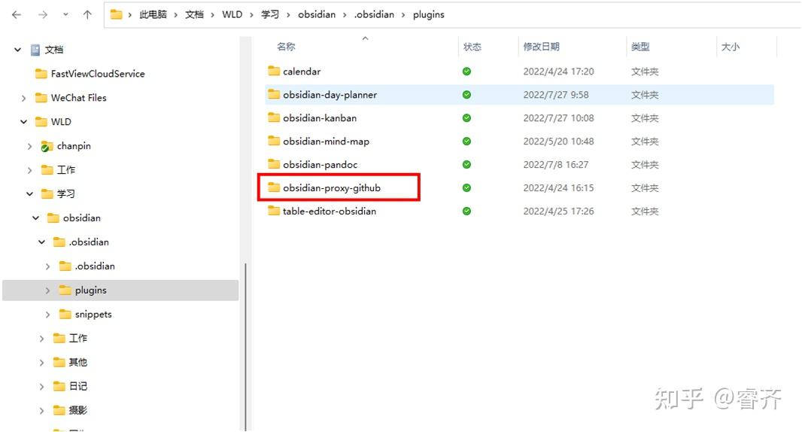Collapse the obsidian tree node
The height and width of the screenshot is (432, 802).
(x=36, y=218)
